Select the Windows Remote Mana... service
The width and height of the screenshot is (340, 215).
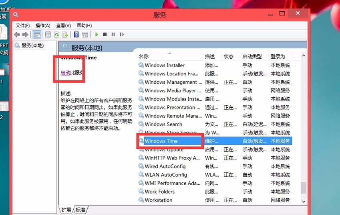[215, 116]
